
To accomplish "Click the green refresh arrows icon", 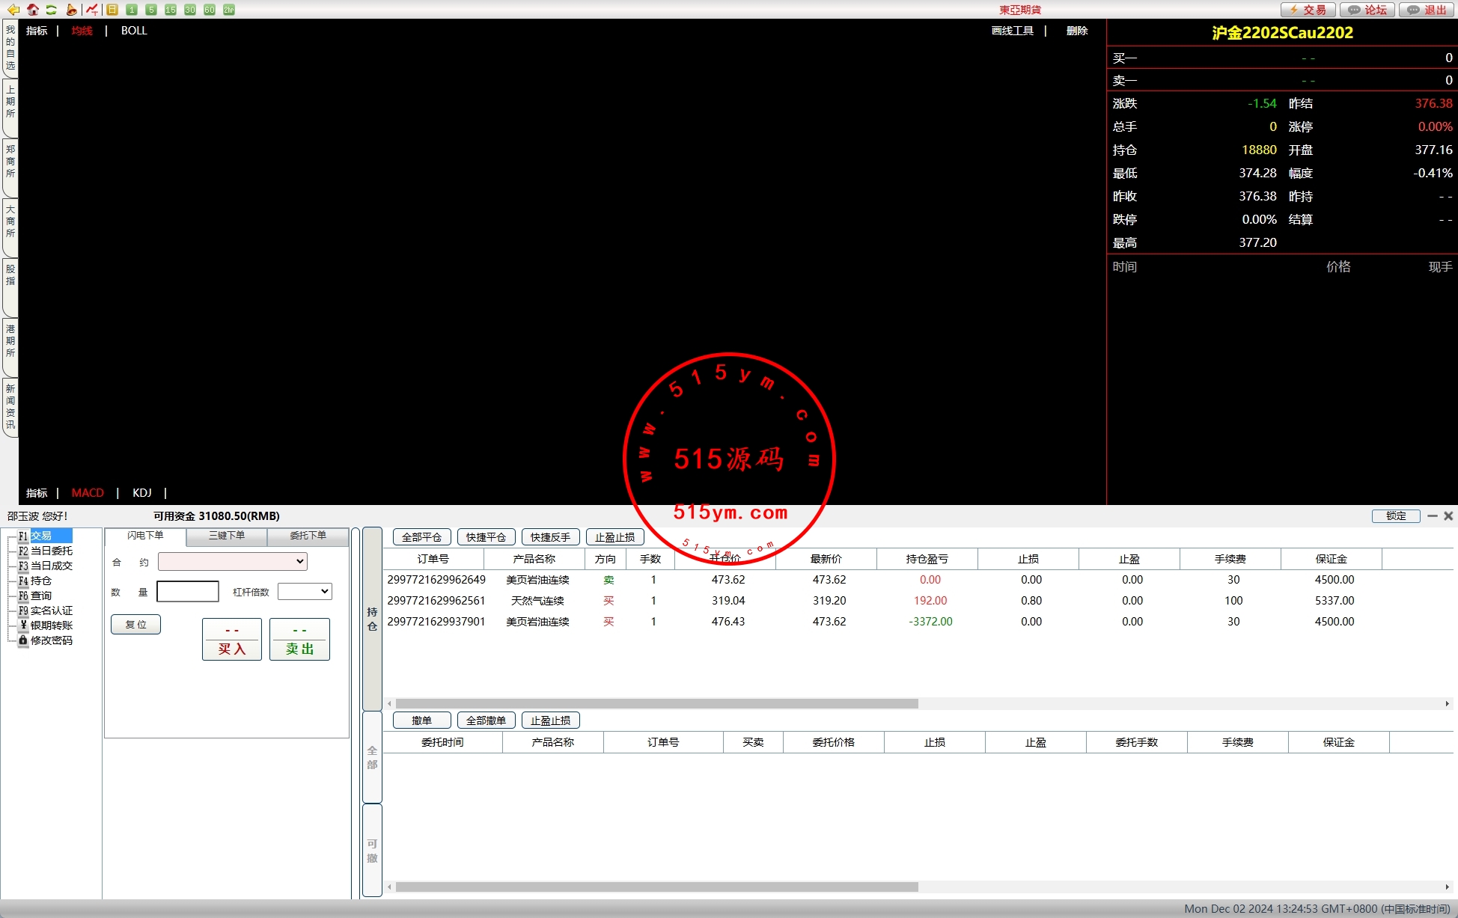I will coord(51,10).
